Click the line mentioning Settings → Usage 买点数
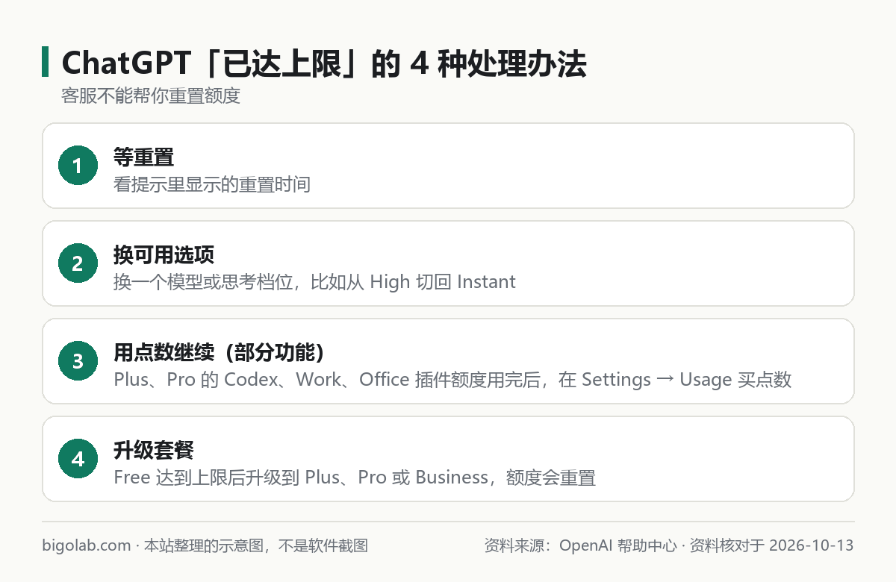Viewport: 896px width, 582px height. tap(452, 380)
